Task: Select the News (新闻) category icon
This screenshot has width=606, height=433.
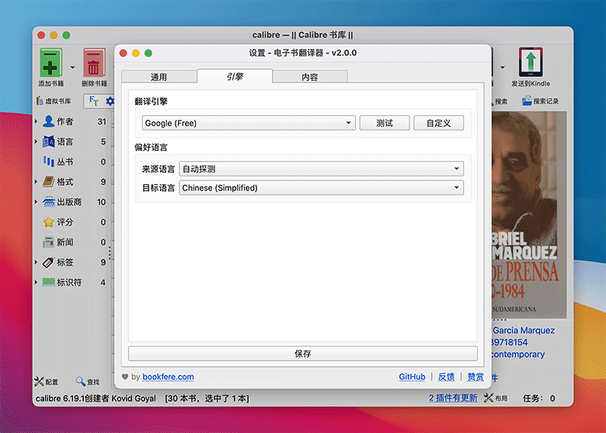Action: 49,242
